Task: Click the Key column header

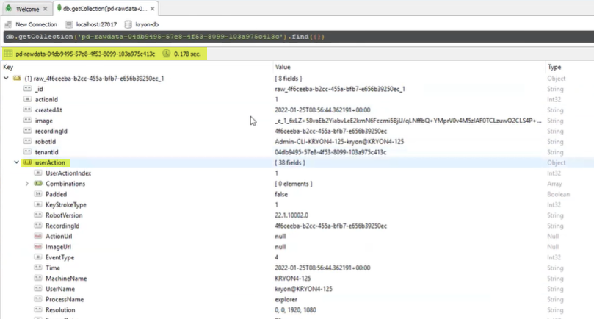Action: 9,67
